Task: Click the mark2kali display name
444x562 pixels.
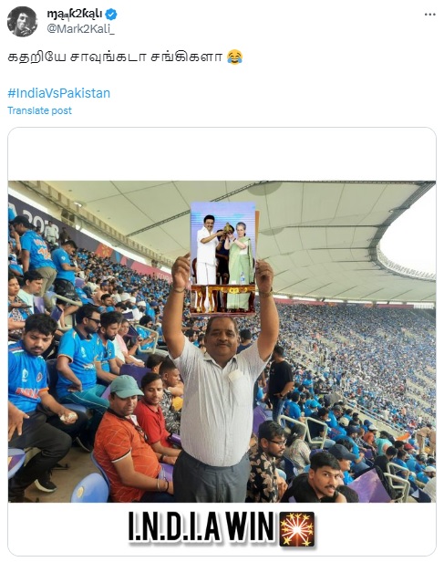Action: coord(75,14)
